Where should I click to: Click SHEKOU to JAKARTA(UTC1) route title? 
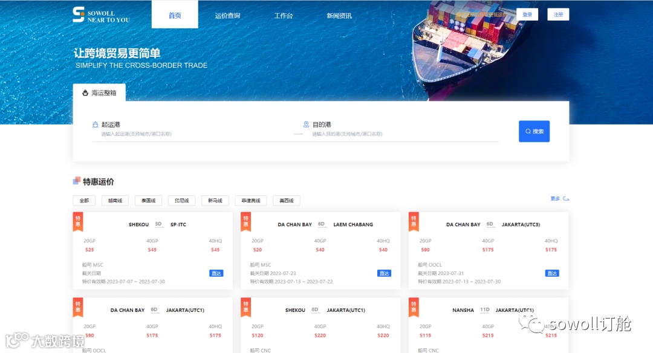click(325, 310)
